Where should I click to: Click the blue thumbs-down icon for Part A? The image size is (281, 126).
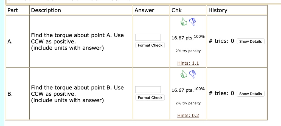(x=193, y=22)
